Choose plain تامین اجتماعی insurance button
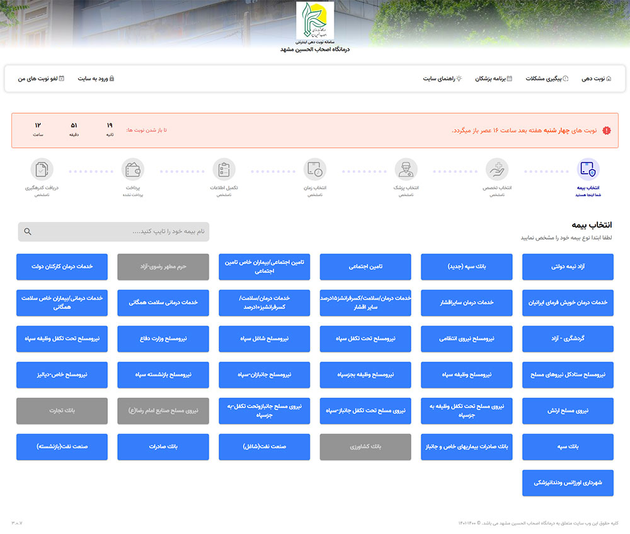The height and width of the screenshot is (534, 630). point(365,267)
